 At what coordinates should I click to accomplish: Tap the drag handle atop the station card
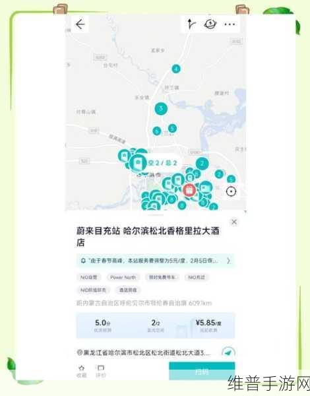coord(156,215)
